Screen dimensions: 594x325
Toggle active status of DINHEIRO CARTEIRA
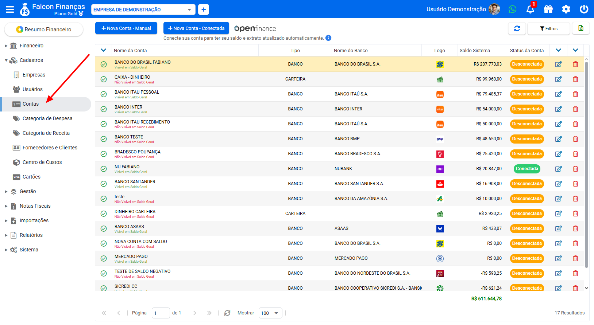click(x=104, y=214)
